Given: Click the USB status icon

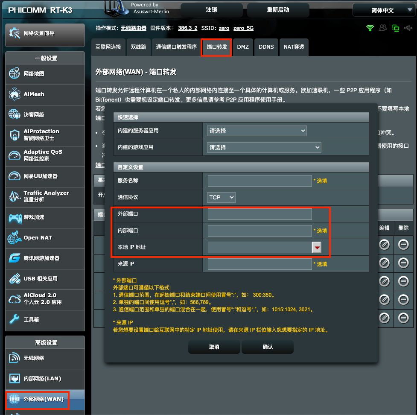Looking at the screenshot, I should coord(408,28).
